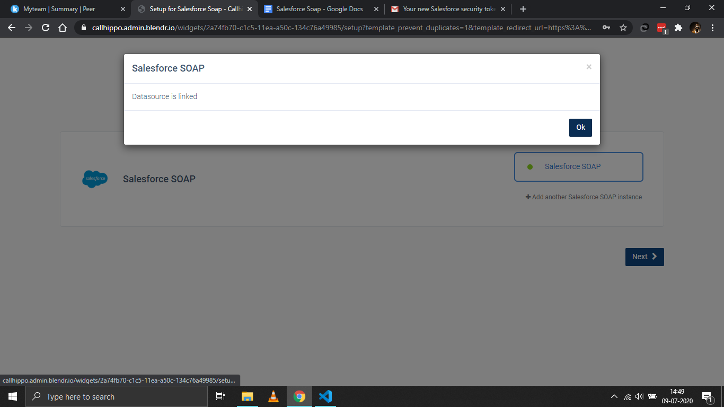Open Chrome three-dot menu

tap(712, 28)
